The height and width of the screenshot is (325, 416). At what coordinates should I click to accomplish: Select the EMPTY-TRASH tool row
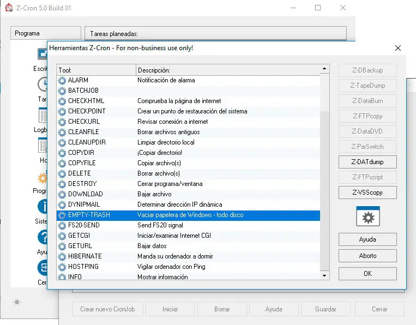point(188,215)
